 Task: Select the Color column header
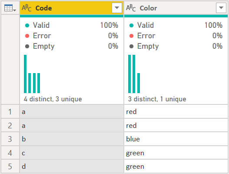(176, 8)
